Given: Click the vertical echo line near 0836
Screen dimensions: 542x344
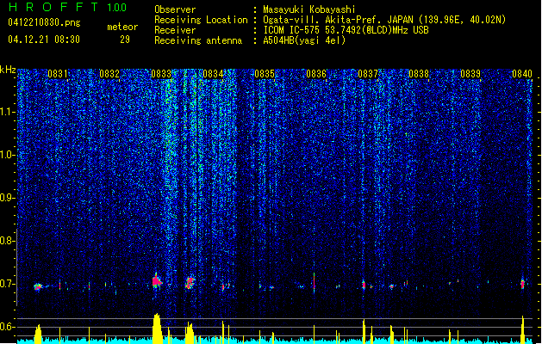Looking at the screenshot, I should tap(315, 283).
